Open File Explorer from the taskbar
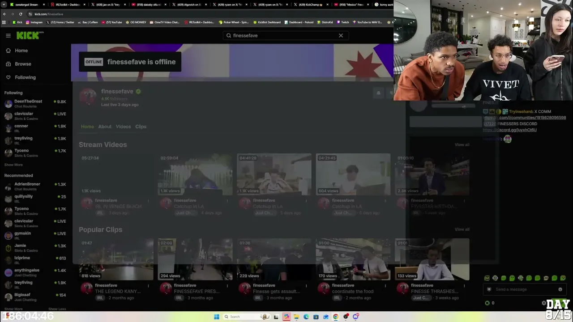Viewport: 573px width, 322px height. click(x=296, y=317)
